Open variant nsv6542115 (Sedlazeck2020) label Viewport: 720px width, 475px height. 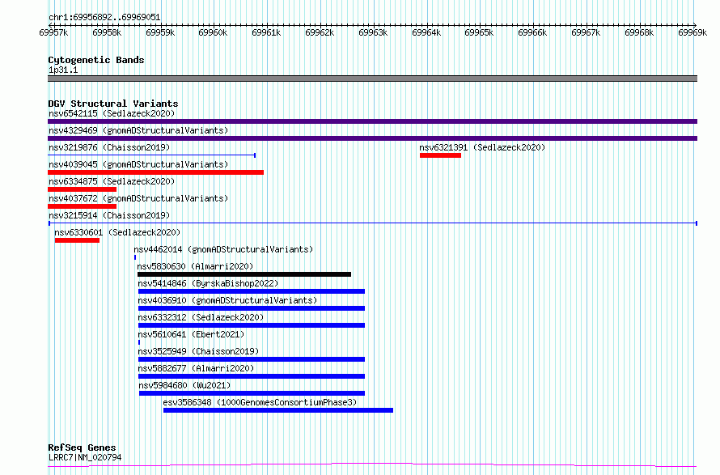[x=112, y=113]
